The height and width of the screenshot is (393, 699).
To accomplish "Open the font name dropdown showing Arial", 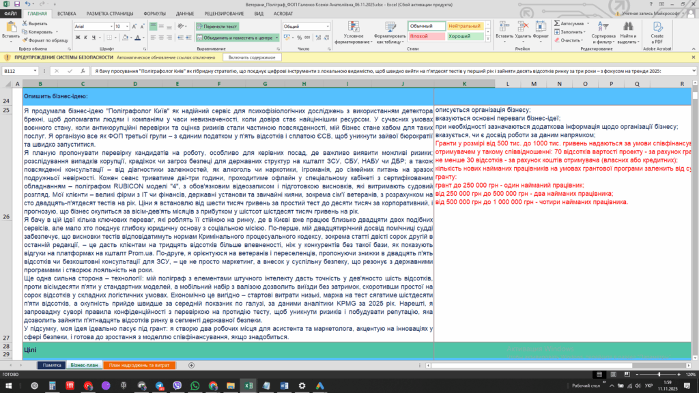I will (110, 26).
